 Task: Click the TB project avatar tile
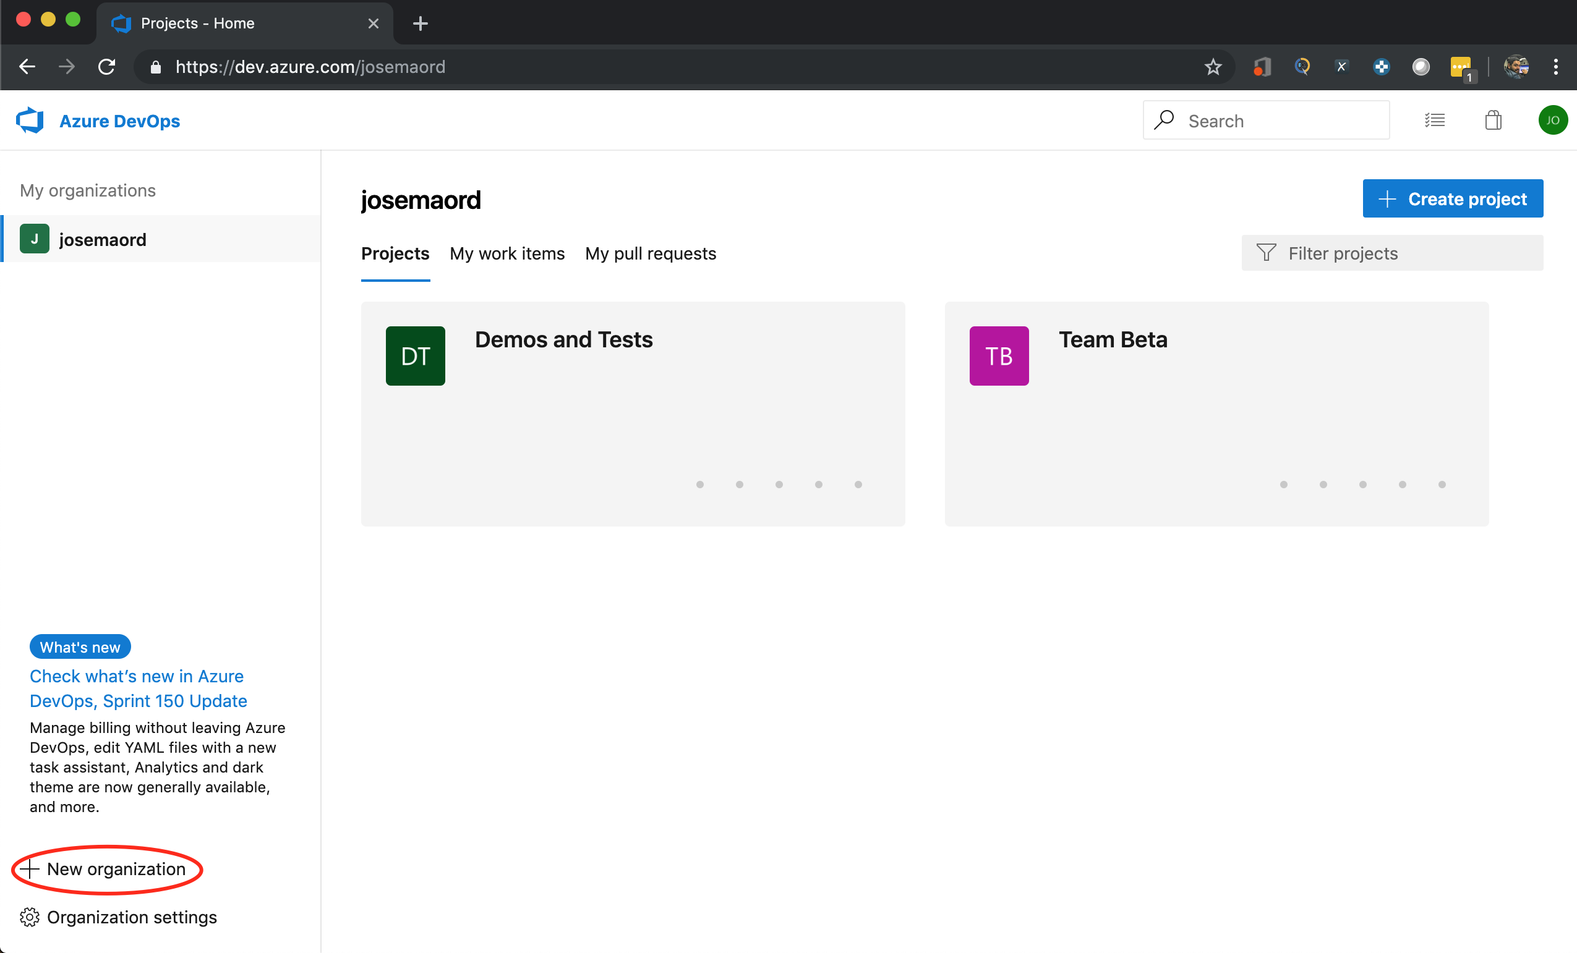tap(998, 355)
